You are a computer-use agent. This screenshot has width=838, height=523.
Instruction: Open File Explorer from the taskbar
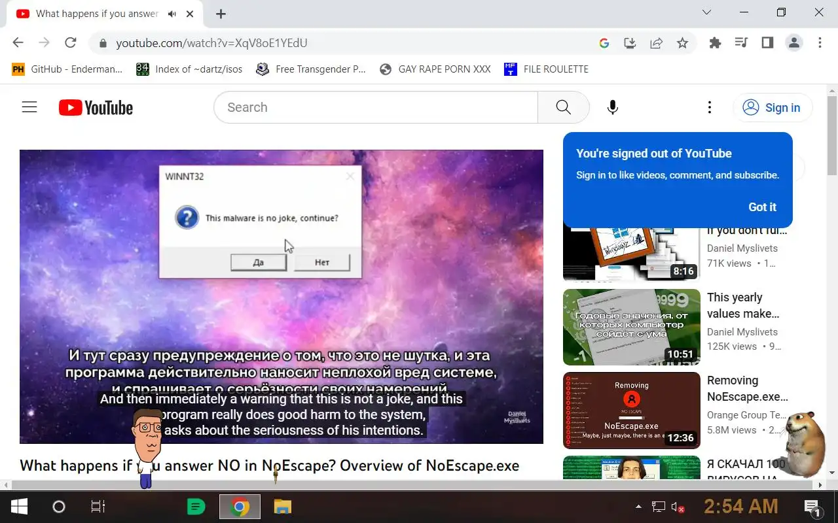coord(282,507)
